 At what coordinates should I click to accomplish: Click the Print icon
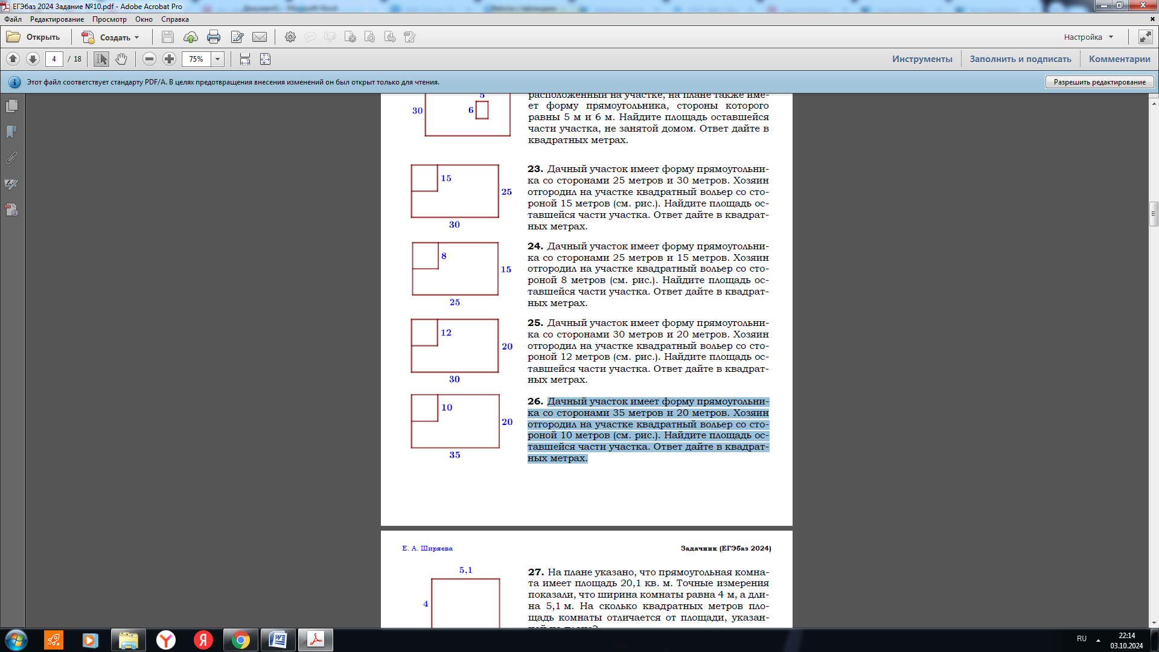214,37
